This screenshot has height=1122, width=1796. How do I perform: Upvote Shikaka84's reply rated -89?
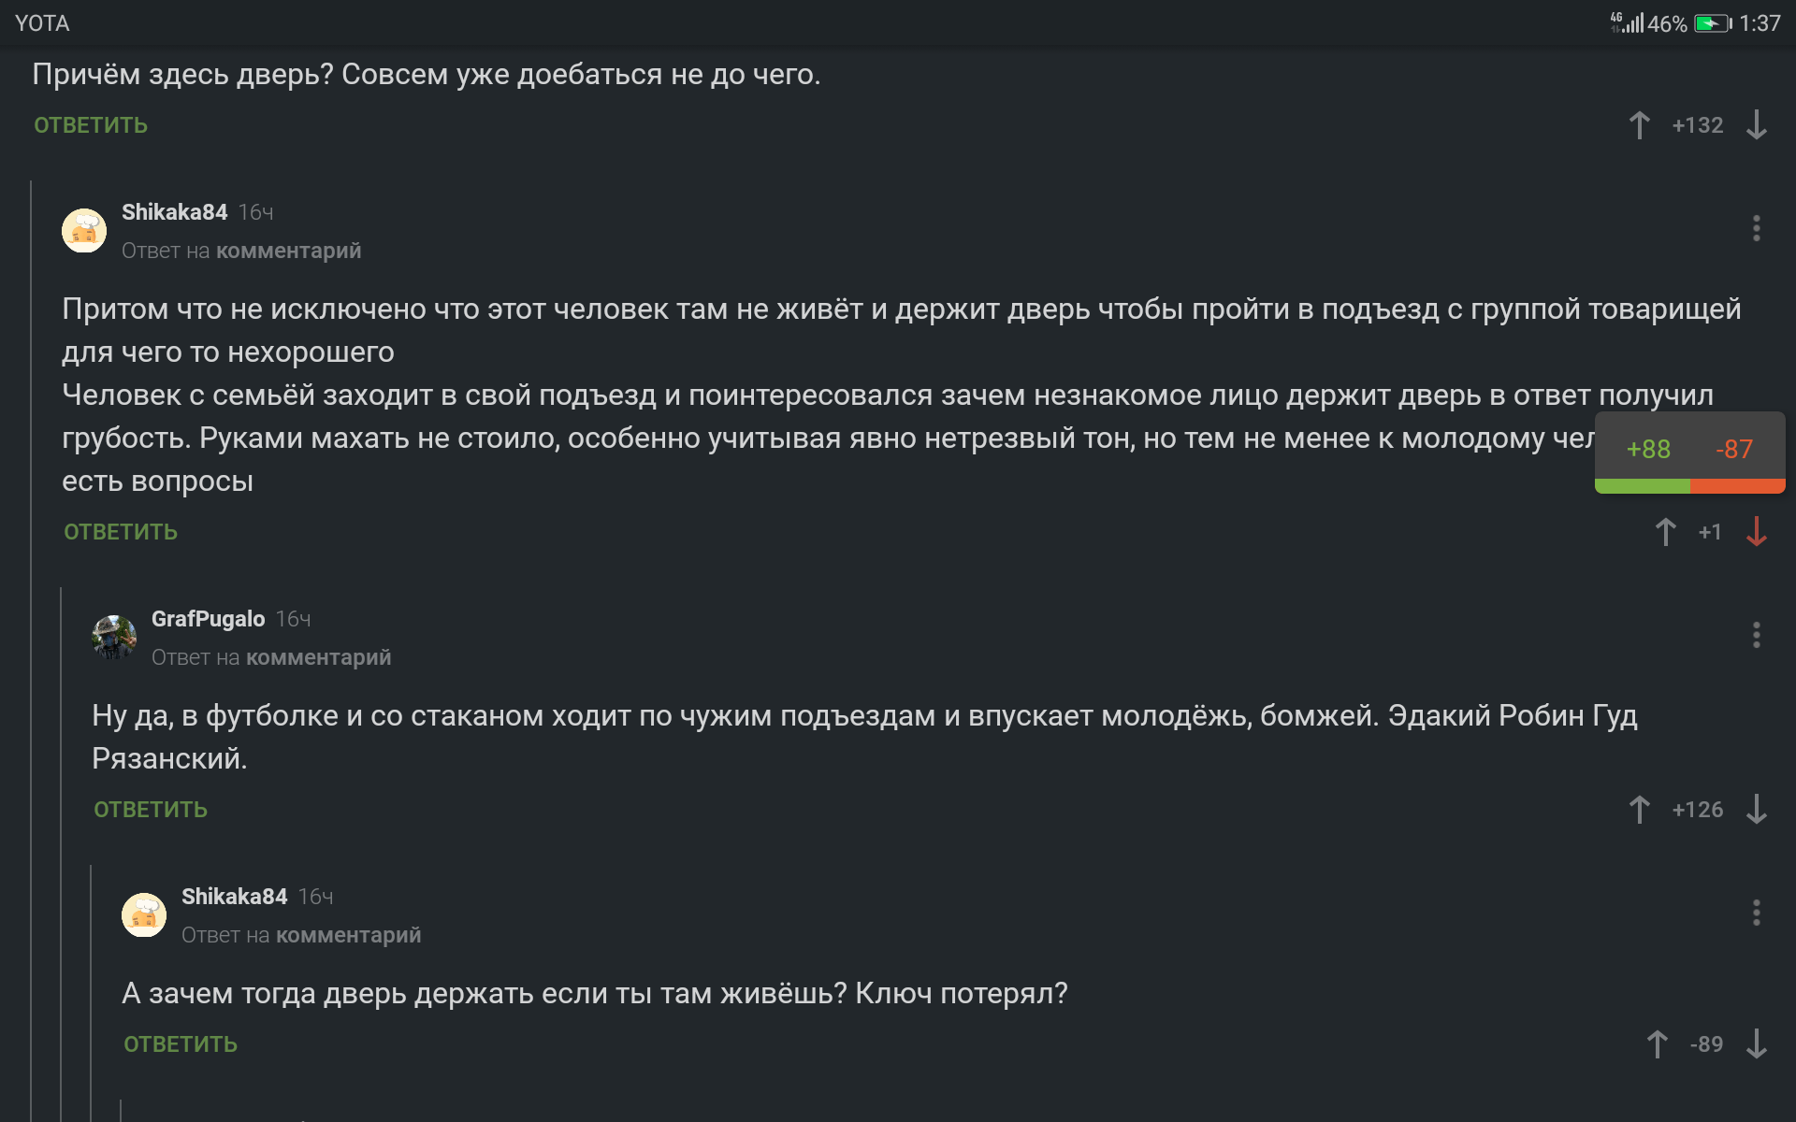(1657, 1044)
